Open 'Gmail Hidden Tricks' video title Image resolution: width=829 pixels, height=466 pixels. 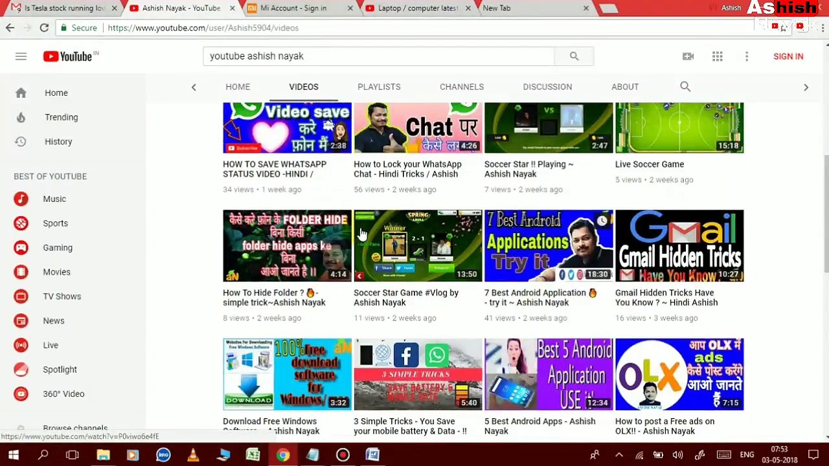click(x=666, y=298)
